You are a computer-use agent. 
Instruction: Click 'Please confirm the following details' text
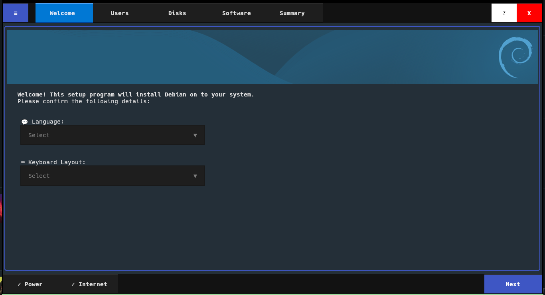(84, 101)
